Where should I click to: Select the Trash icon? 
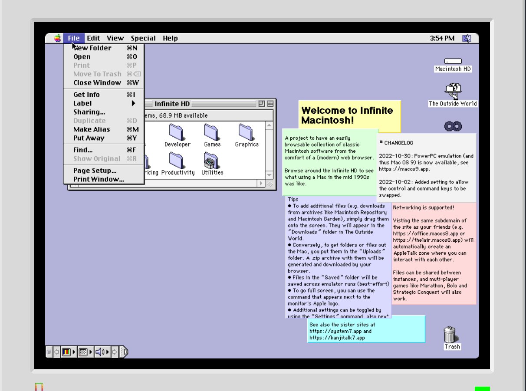(450, 334)
